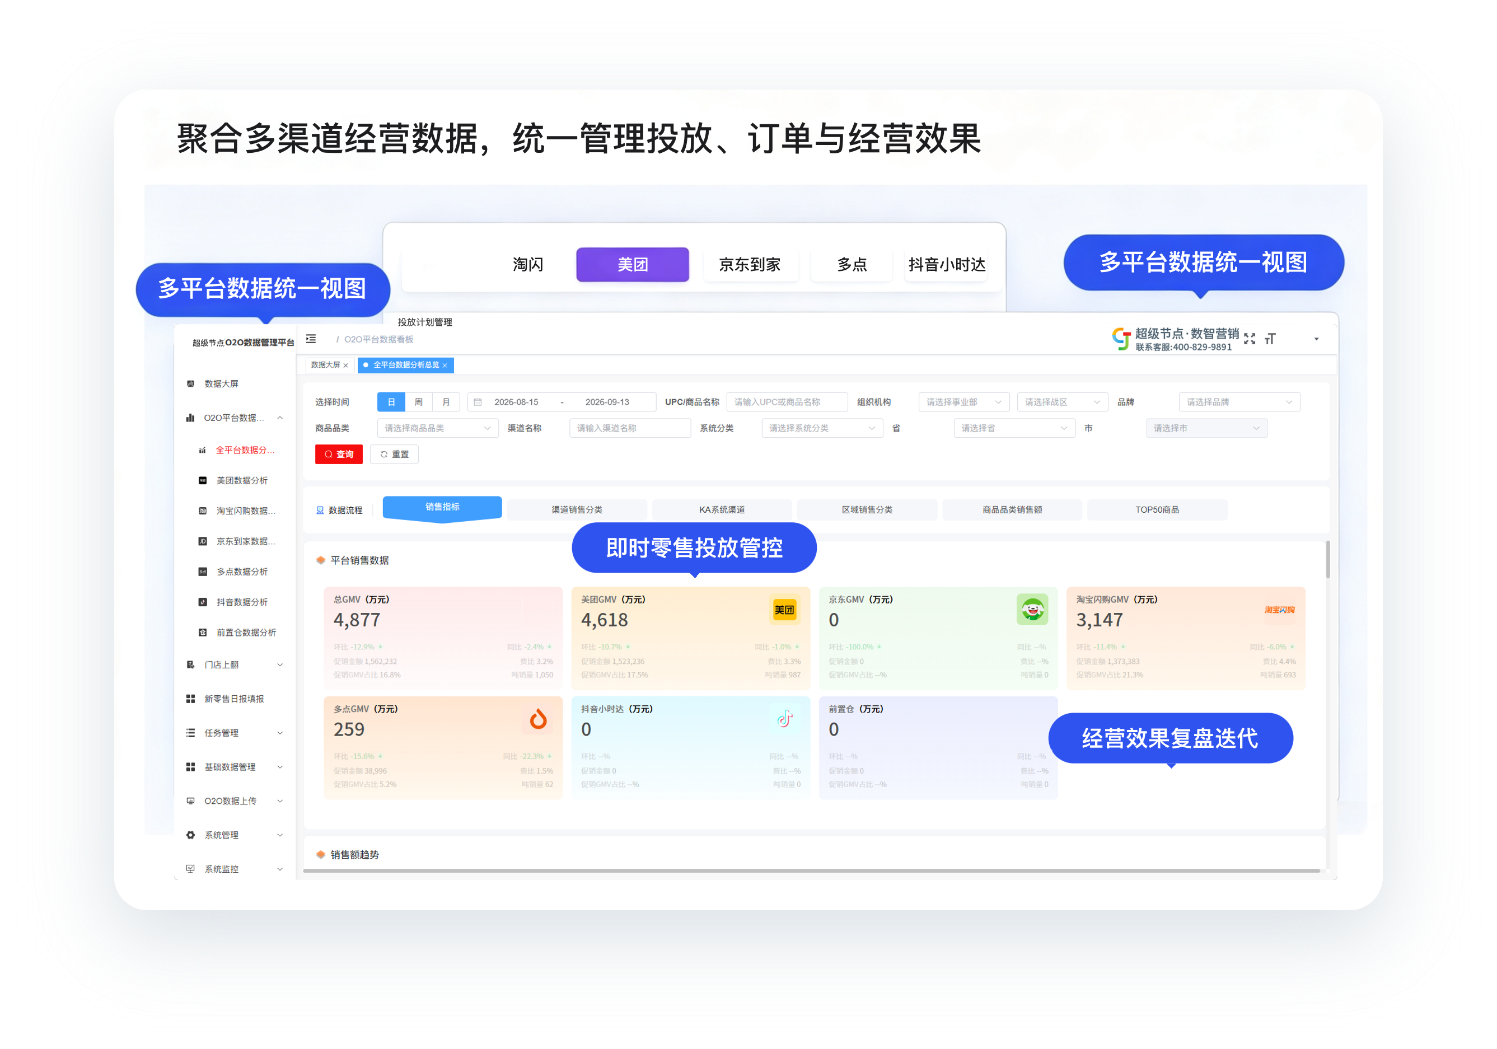Click the sidebar collapse hamburger icon
Screen dimensions: 1497x1049
tap(311, 339)
